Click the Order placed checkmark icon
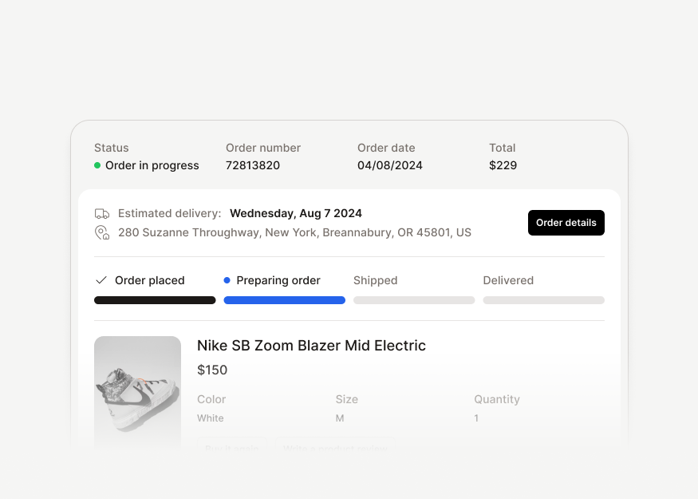Viewport: 698px width, 499px height. click(101, 280)
